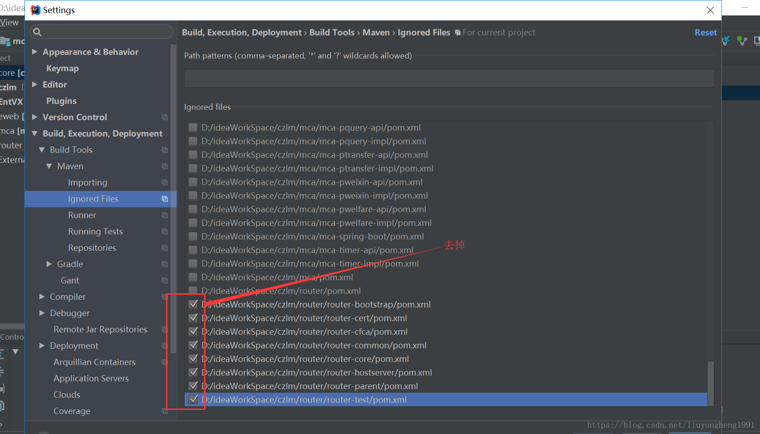Uncheck router-hostserver/pom.xml checkbox

193,372
